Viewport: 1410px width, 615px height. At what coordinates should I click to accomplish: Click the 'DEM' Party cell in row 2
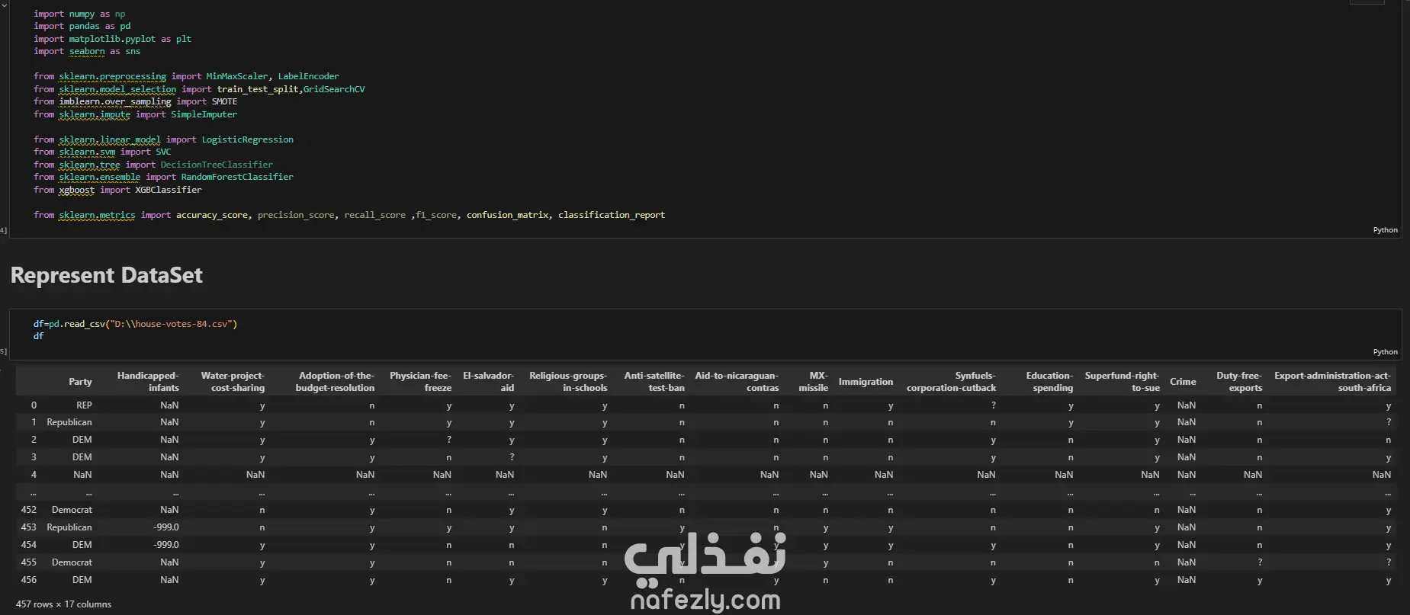(82, 440)
